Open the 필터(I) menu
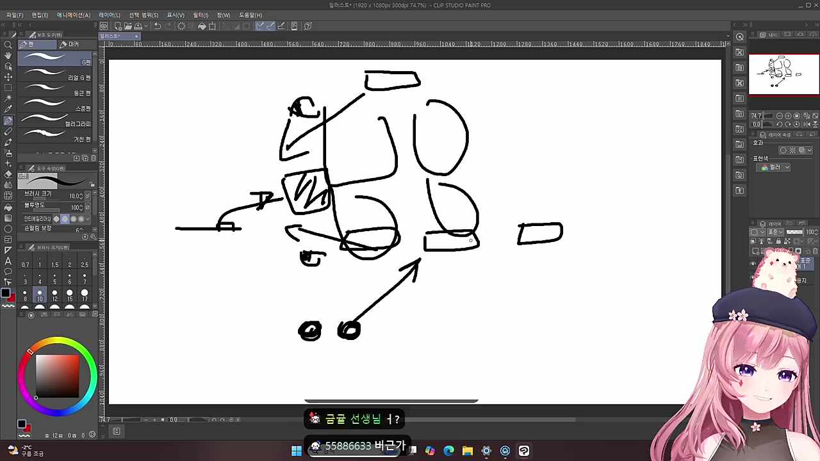Viewport: 820px width, 461px height. point(201,15)
